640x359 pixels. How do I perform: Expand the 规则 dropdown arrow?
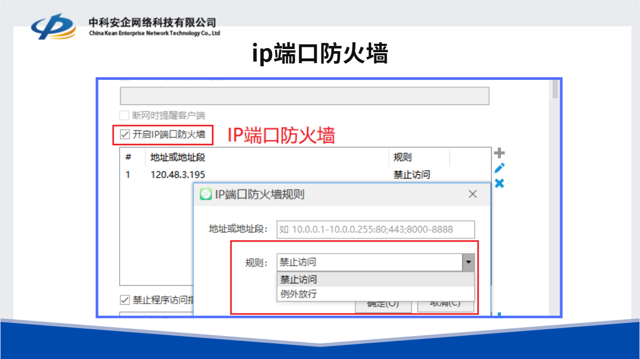(468, 262)
